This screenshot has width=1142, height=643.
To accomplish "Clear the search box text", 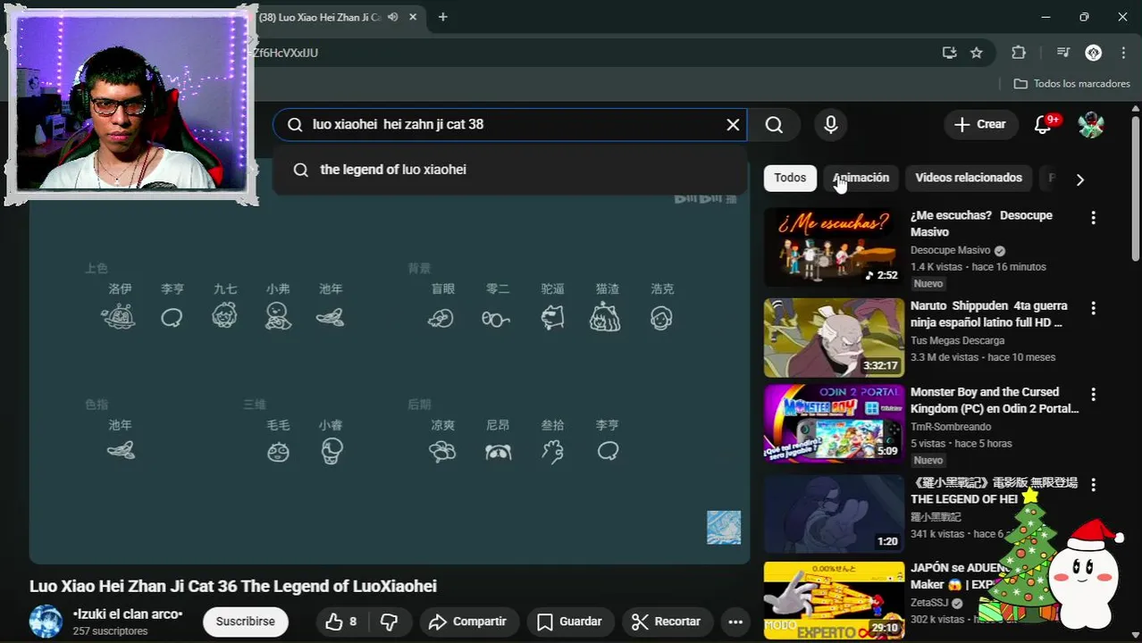I will point(733,125).
